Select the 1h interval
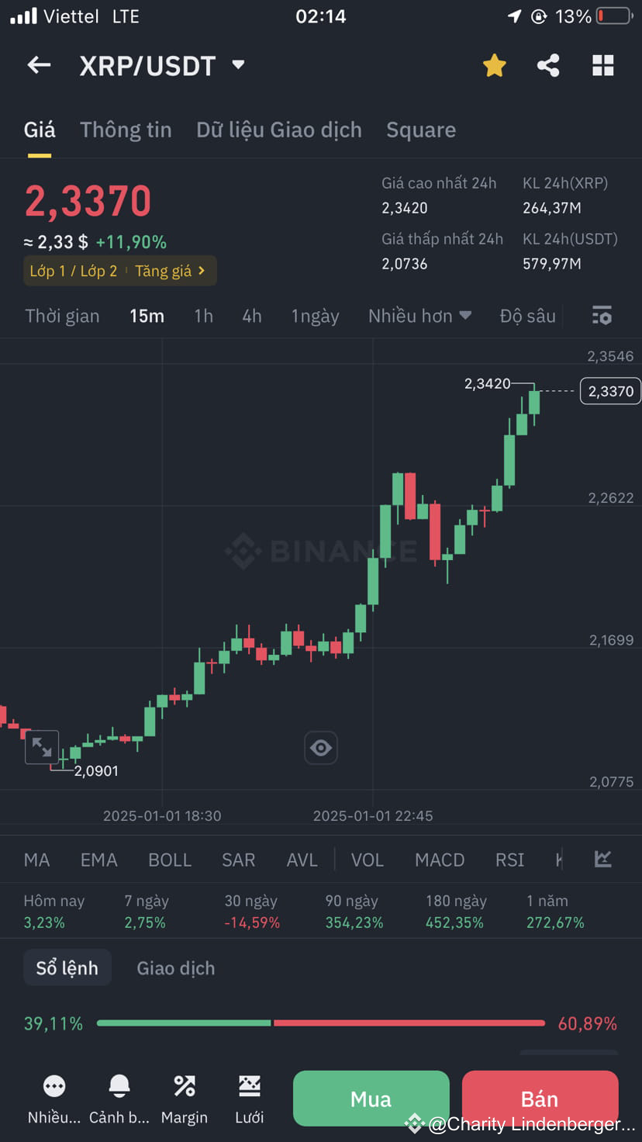 (x=203, y=316)
